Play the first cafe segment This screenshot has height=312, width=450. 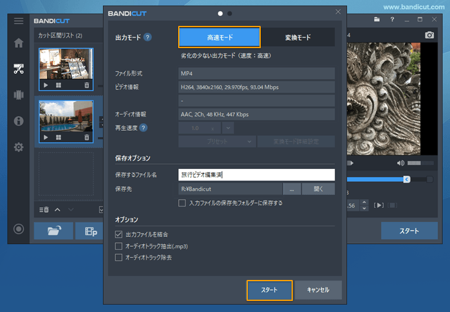tap(46, 85)
